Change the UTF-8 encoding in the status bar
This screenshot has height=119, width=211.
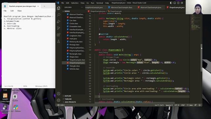(x=177, y=105)
